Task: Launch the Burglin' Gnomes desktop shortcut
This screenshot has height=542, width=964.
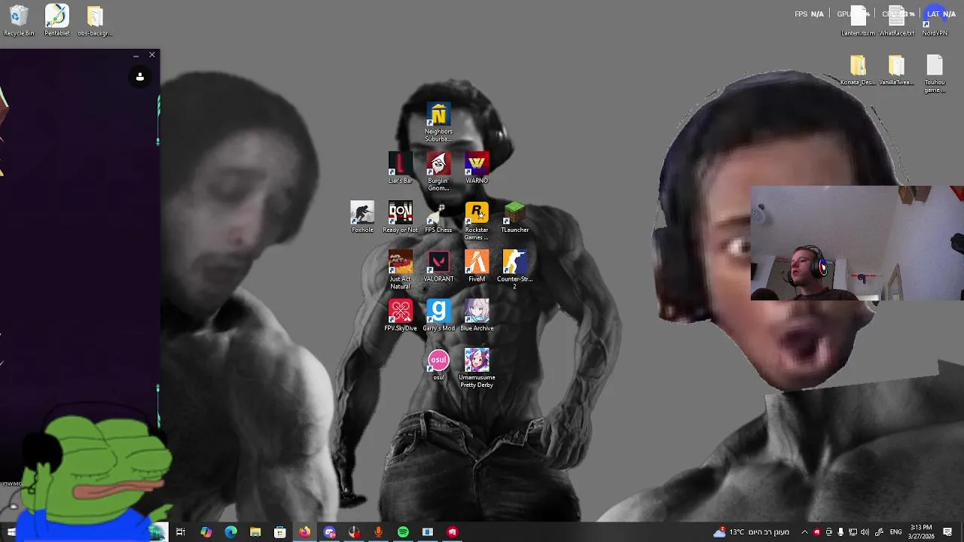Action: click(x=438, y=171)
